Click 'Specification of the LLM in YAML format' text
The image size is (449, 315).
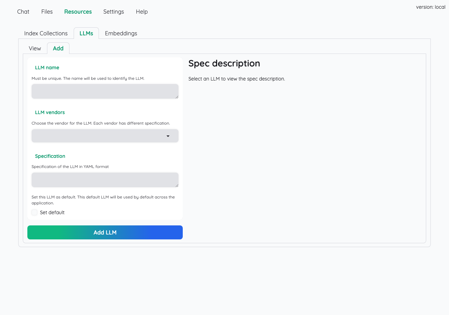tap(70, 167)
